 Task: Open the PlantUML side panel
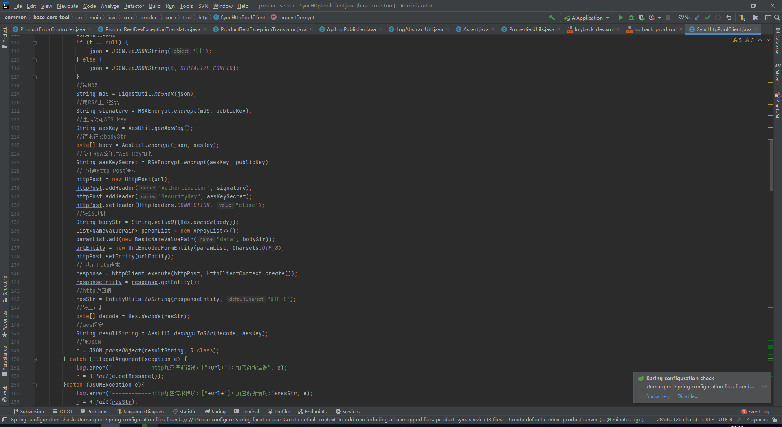point(778,106)
